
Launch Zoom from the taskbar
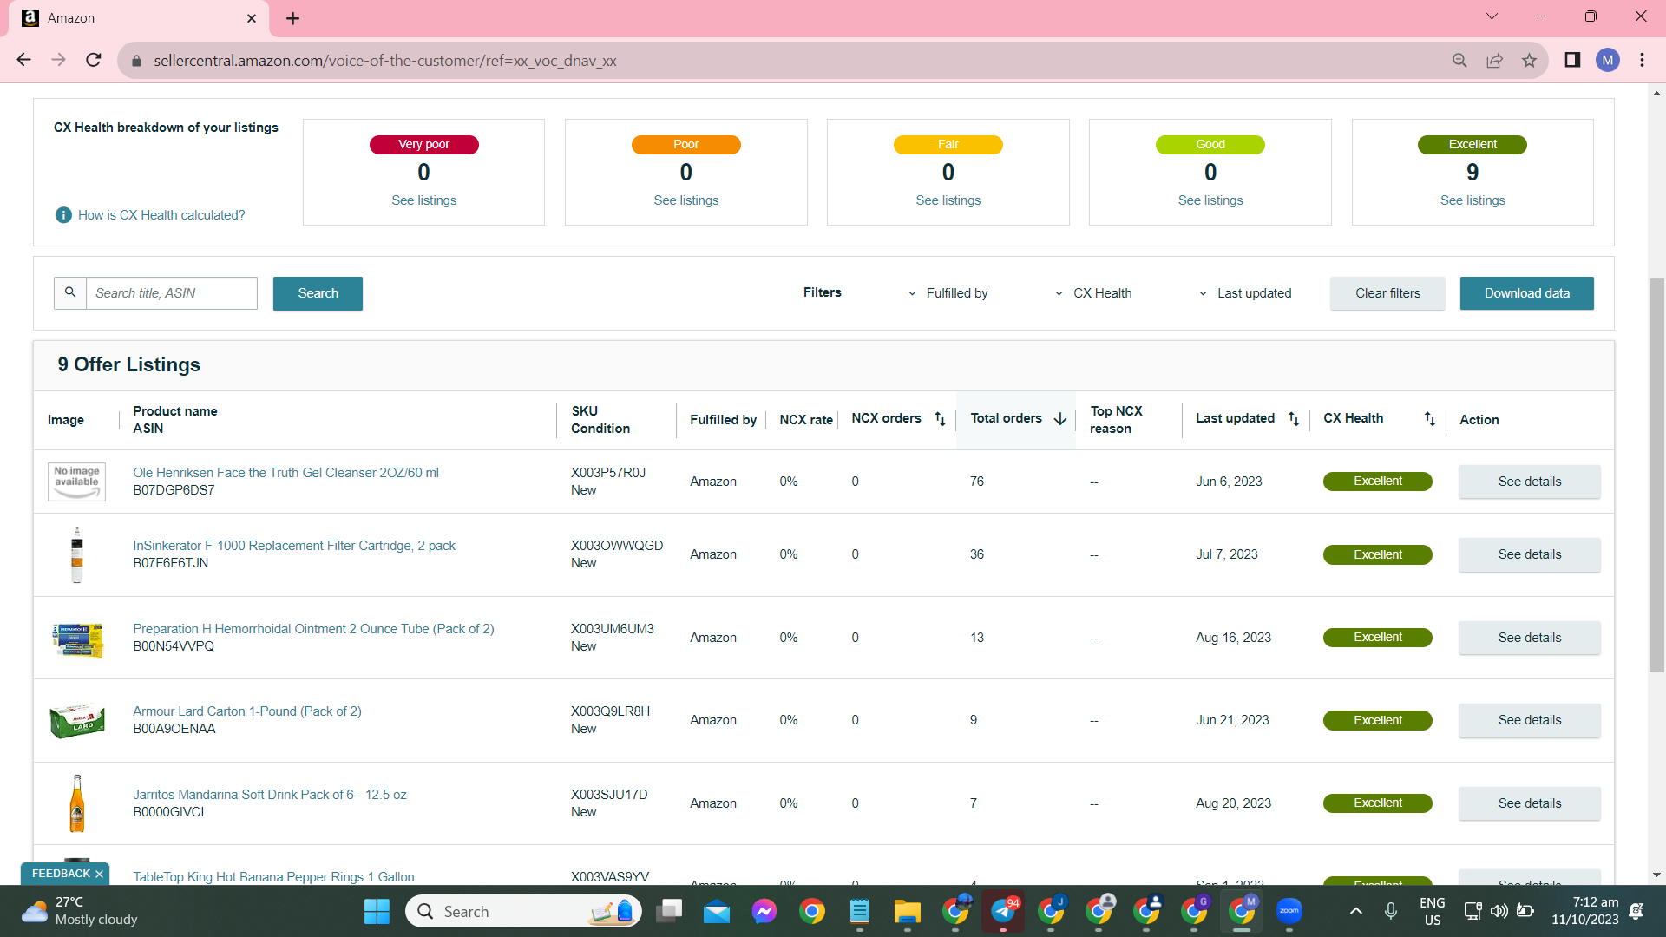tap(1289, 911)
